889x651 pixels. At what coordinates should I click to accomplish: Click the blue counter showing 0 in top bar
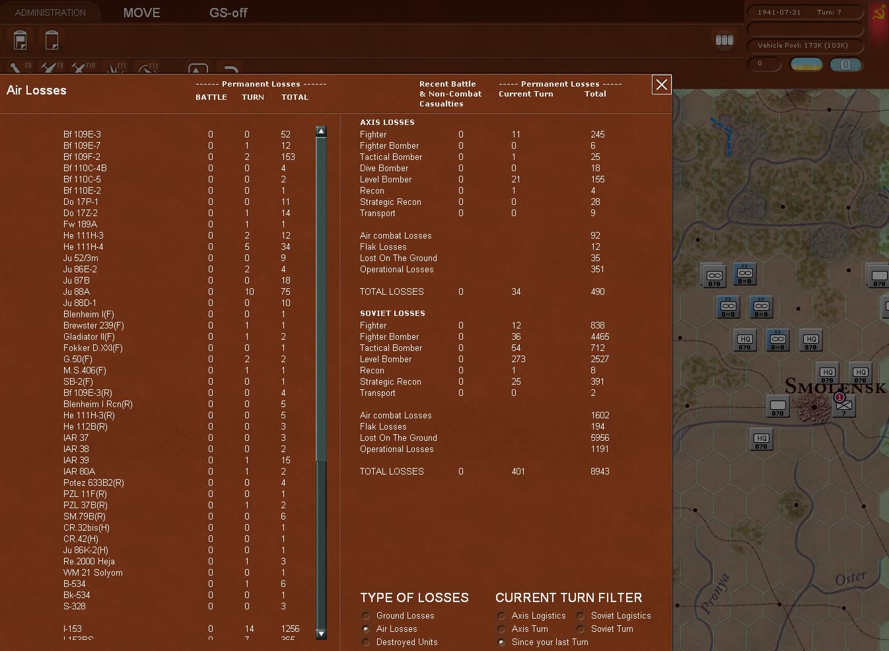846,64
